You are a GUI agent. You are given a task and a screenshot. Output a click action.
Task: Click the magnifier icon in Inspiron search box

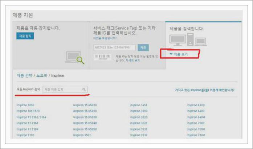coord(84,90)
